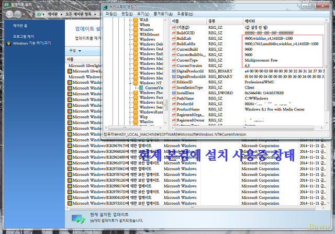Click the up arrow in Control Panel navigation
Screen dimensions: 335x234
click(x=31, y=14)
